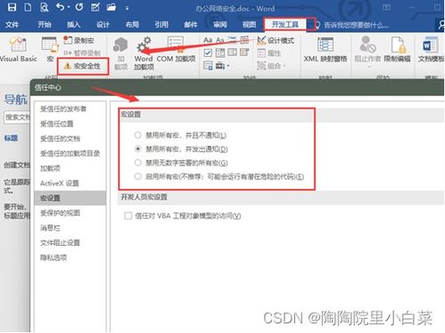445x333 pixels.
Task: Select 宏设置 in Trust Center list
Action: point(70,198)
